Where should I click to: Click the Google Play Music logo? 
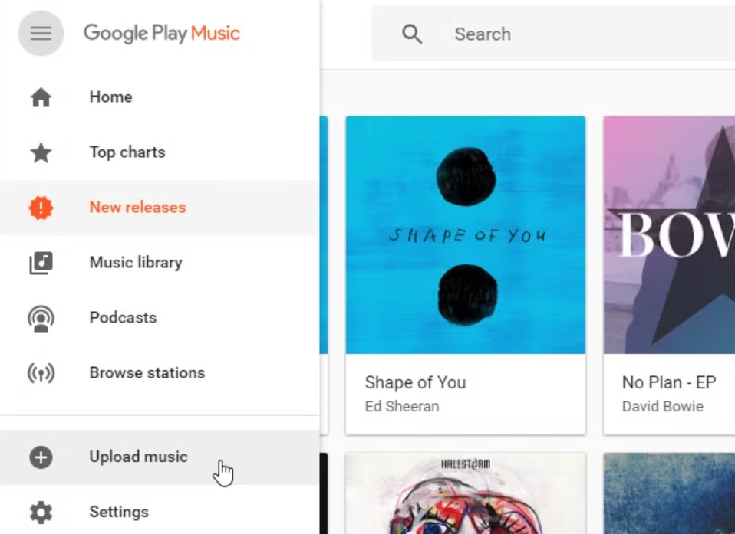[x=162, y=34]
